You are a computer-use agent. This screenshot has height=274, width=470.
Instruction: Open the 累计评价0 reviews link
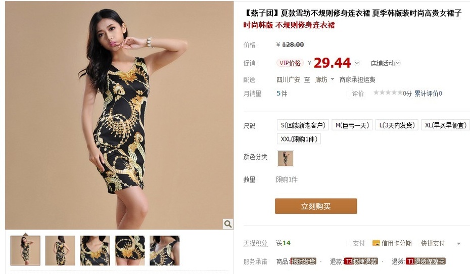(428, 94)
